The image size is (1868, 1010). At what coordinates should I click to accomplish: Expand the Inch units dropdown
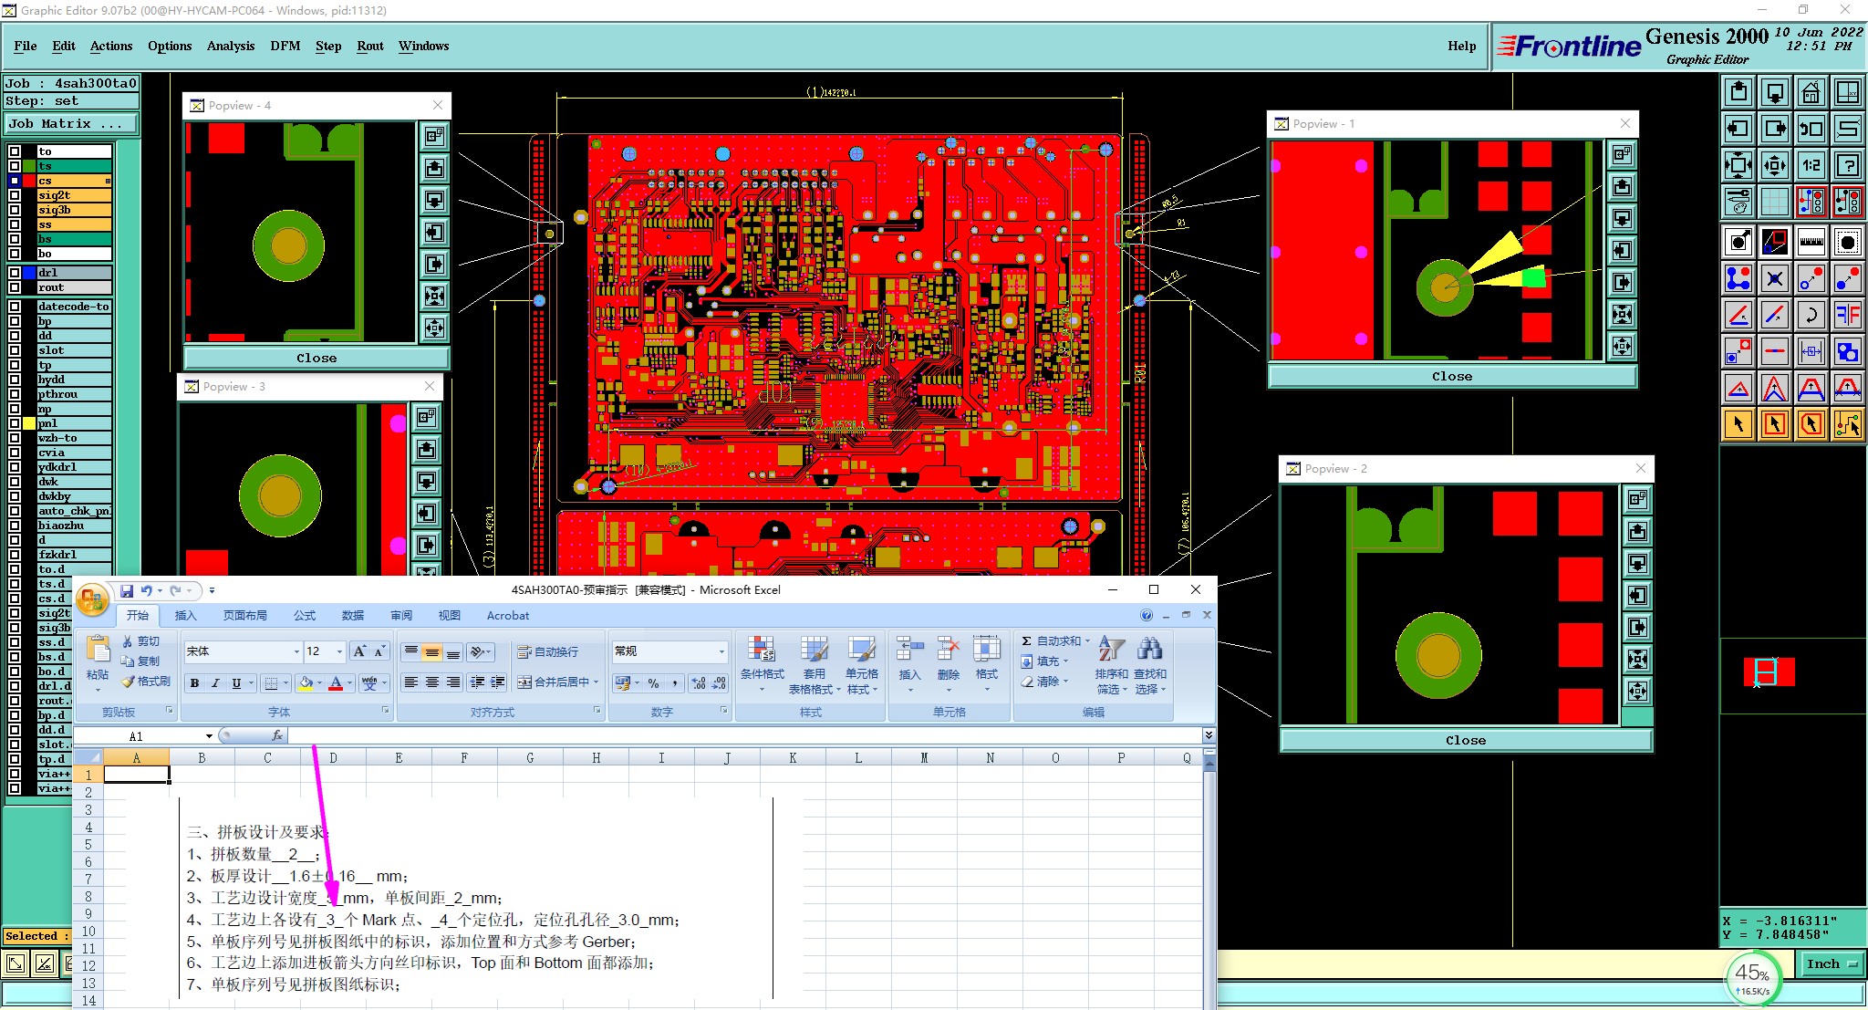click(1832, 963)
